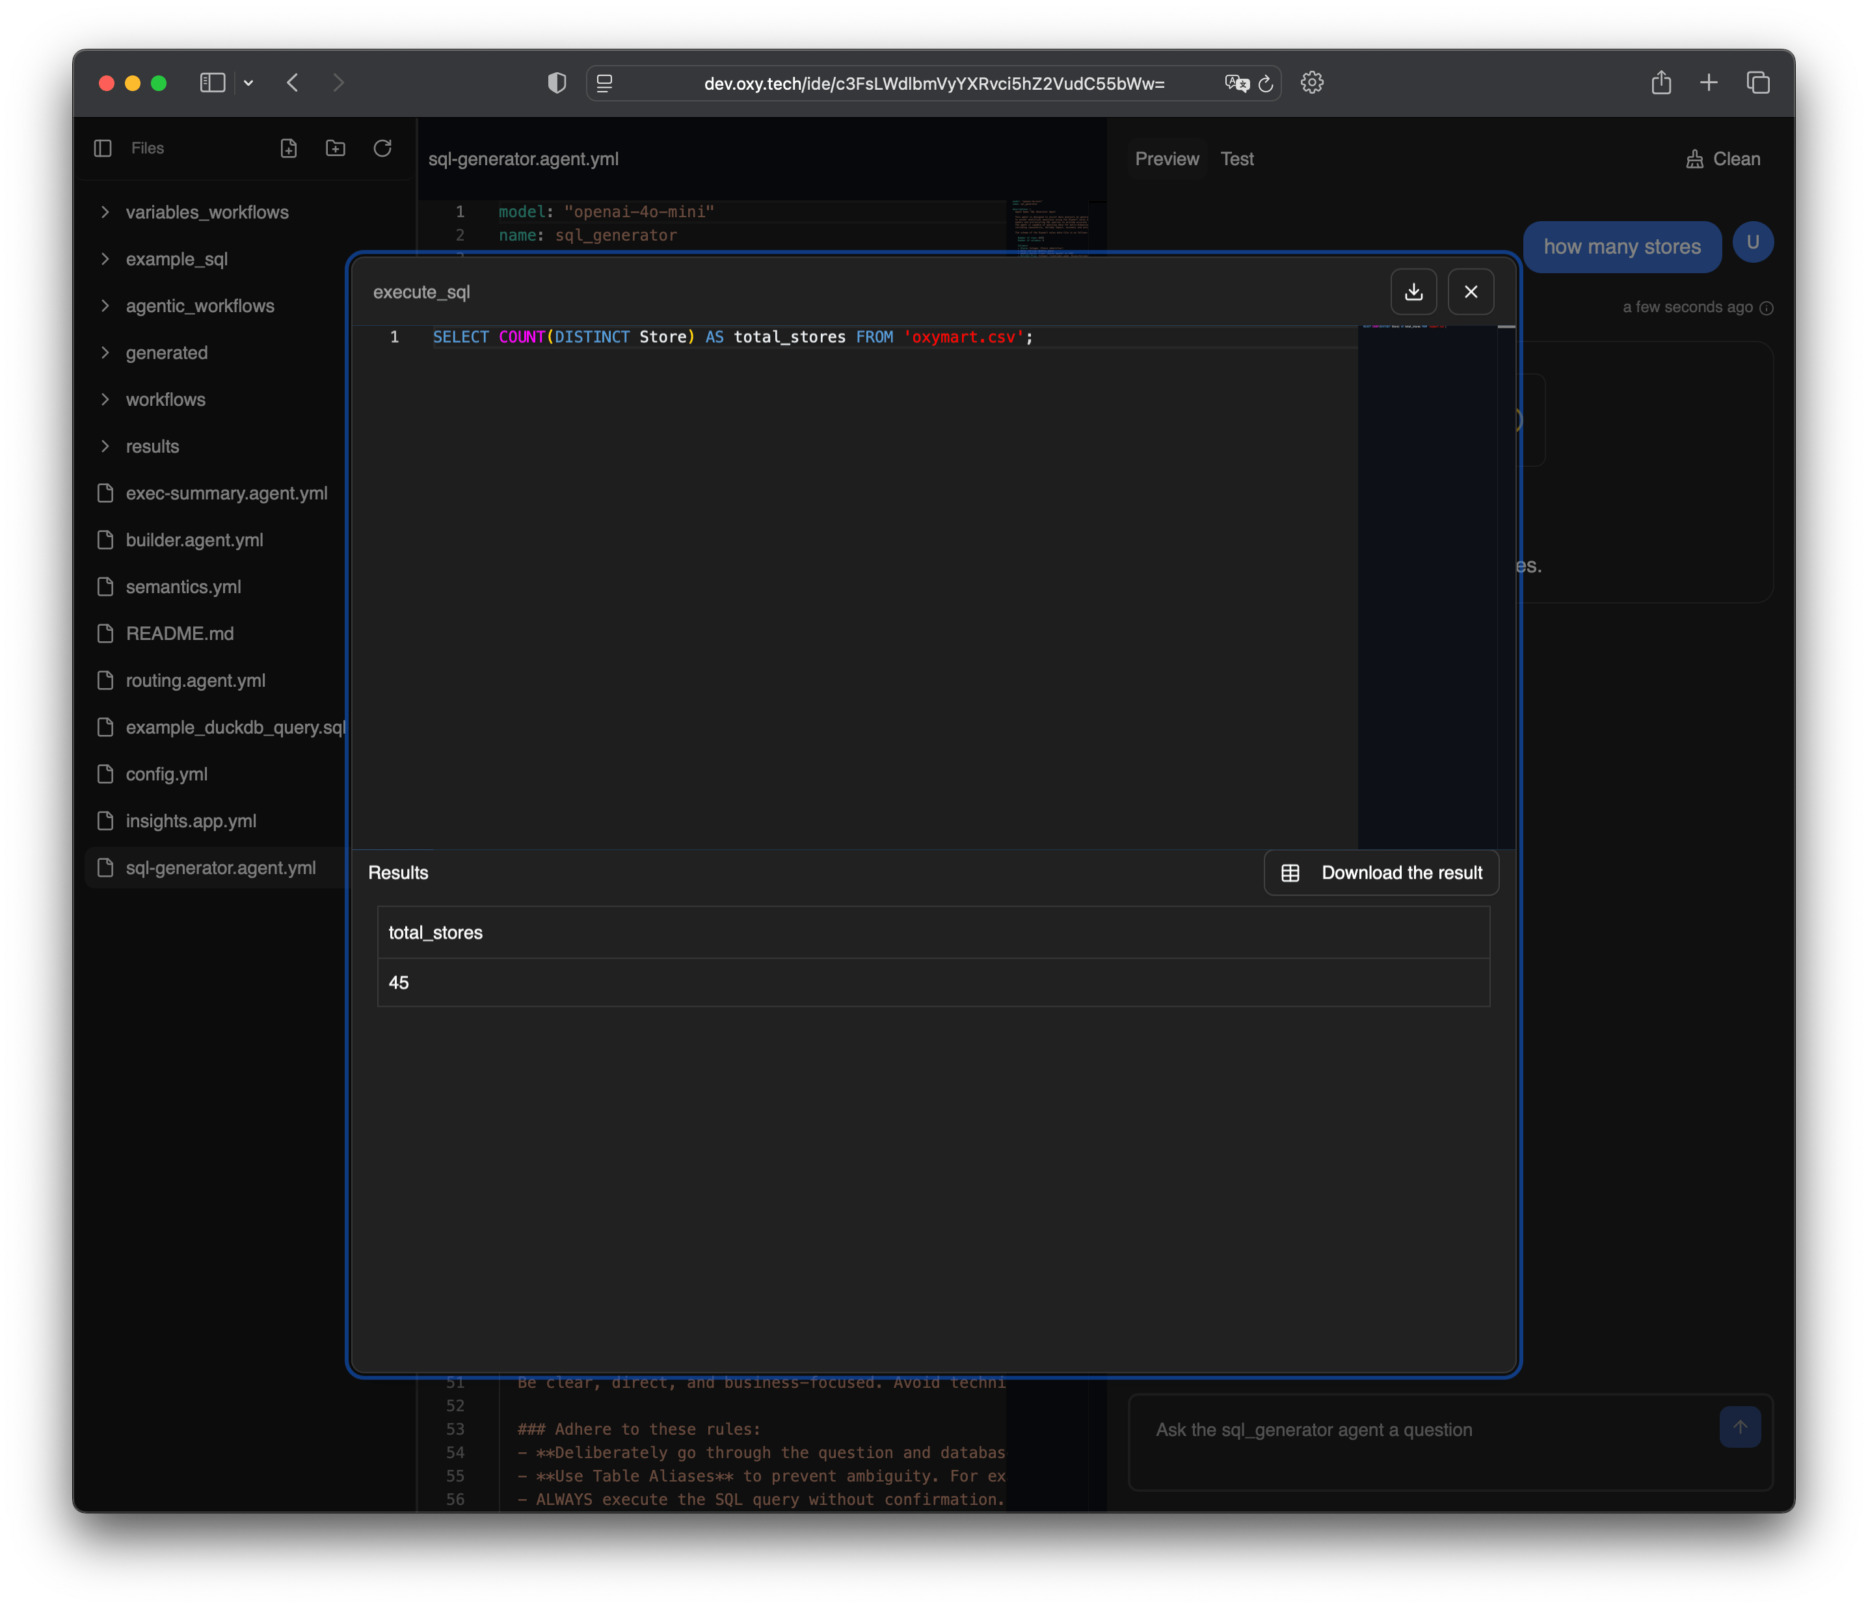Expand the results folder
The height and width of the screenshot is (1609, 1868).
(x=152, y=447)
